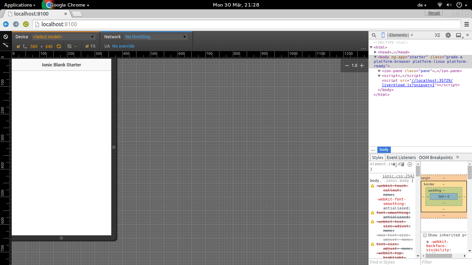Image resolution: width=472 pixels, height=265 pixels.
Task: Zoom in emulated view with plus button
Action: tap(362, 66)
